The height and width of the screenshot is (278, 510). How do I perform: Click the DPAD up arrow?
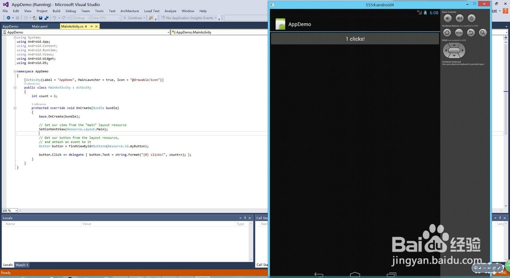(454, 45)
